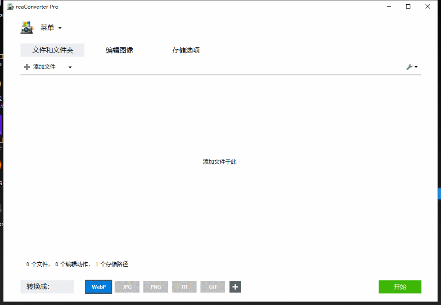Pick PNG as conversion format

pyautogui.click(x=155, y=287)
